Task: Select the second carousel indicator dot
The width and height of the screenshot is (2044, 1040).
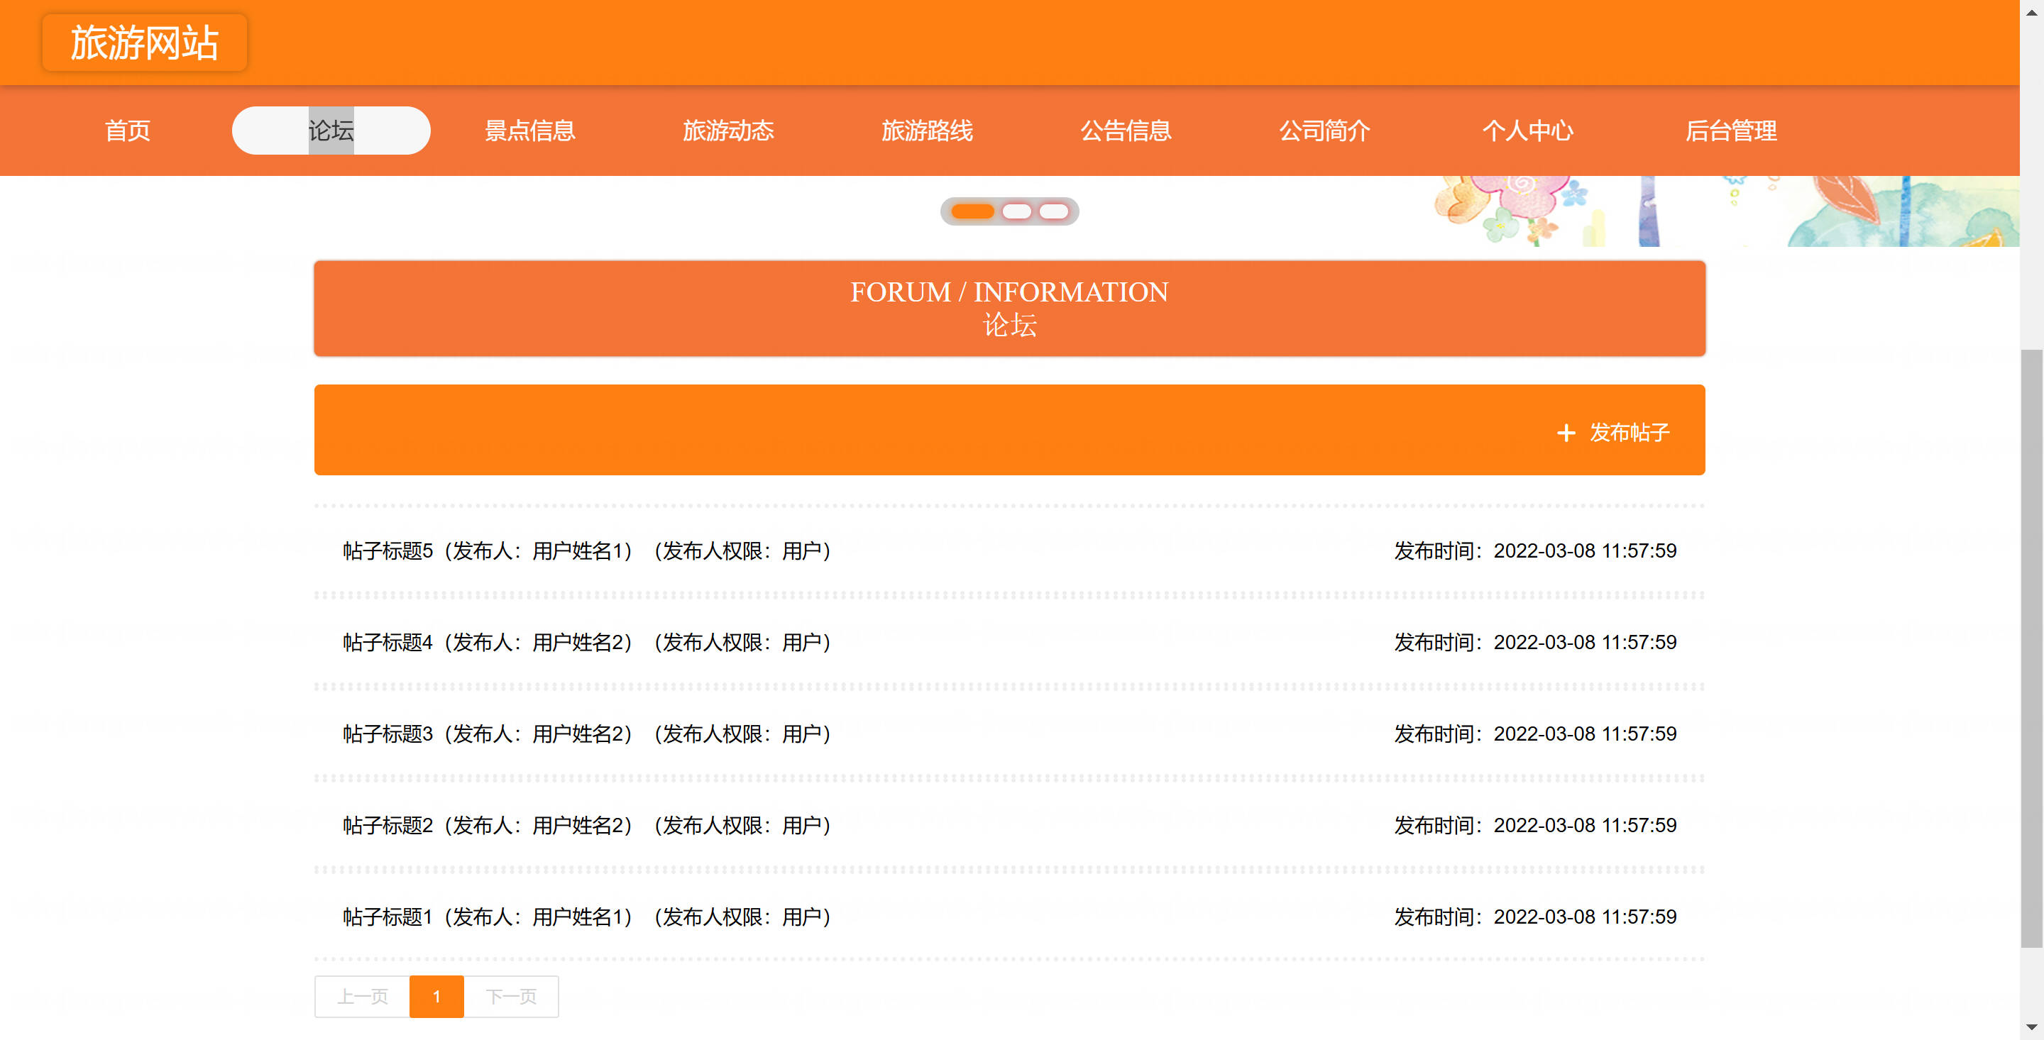Action: 1016,211
